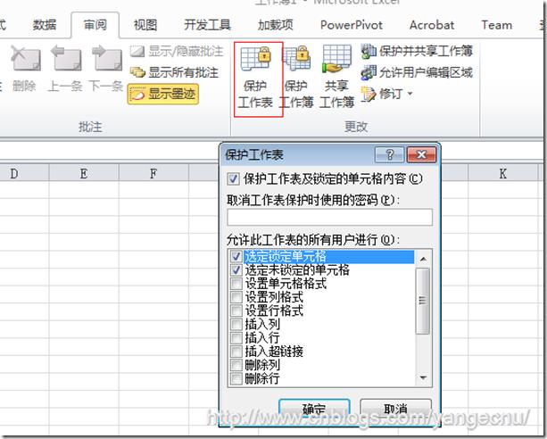Enable 删除行 checkbox
Image resolution: width=547 pixels, height=439 pixels.
(236, 378)
